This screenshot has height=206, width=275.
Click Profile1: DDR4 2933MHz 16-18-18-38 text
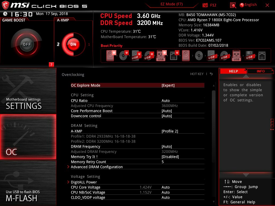point(103,136)
